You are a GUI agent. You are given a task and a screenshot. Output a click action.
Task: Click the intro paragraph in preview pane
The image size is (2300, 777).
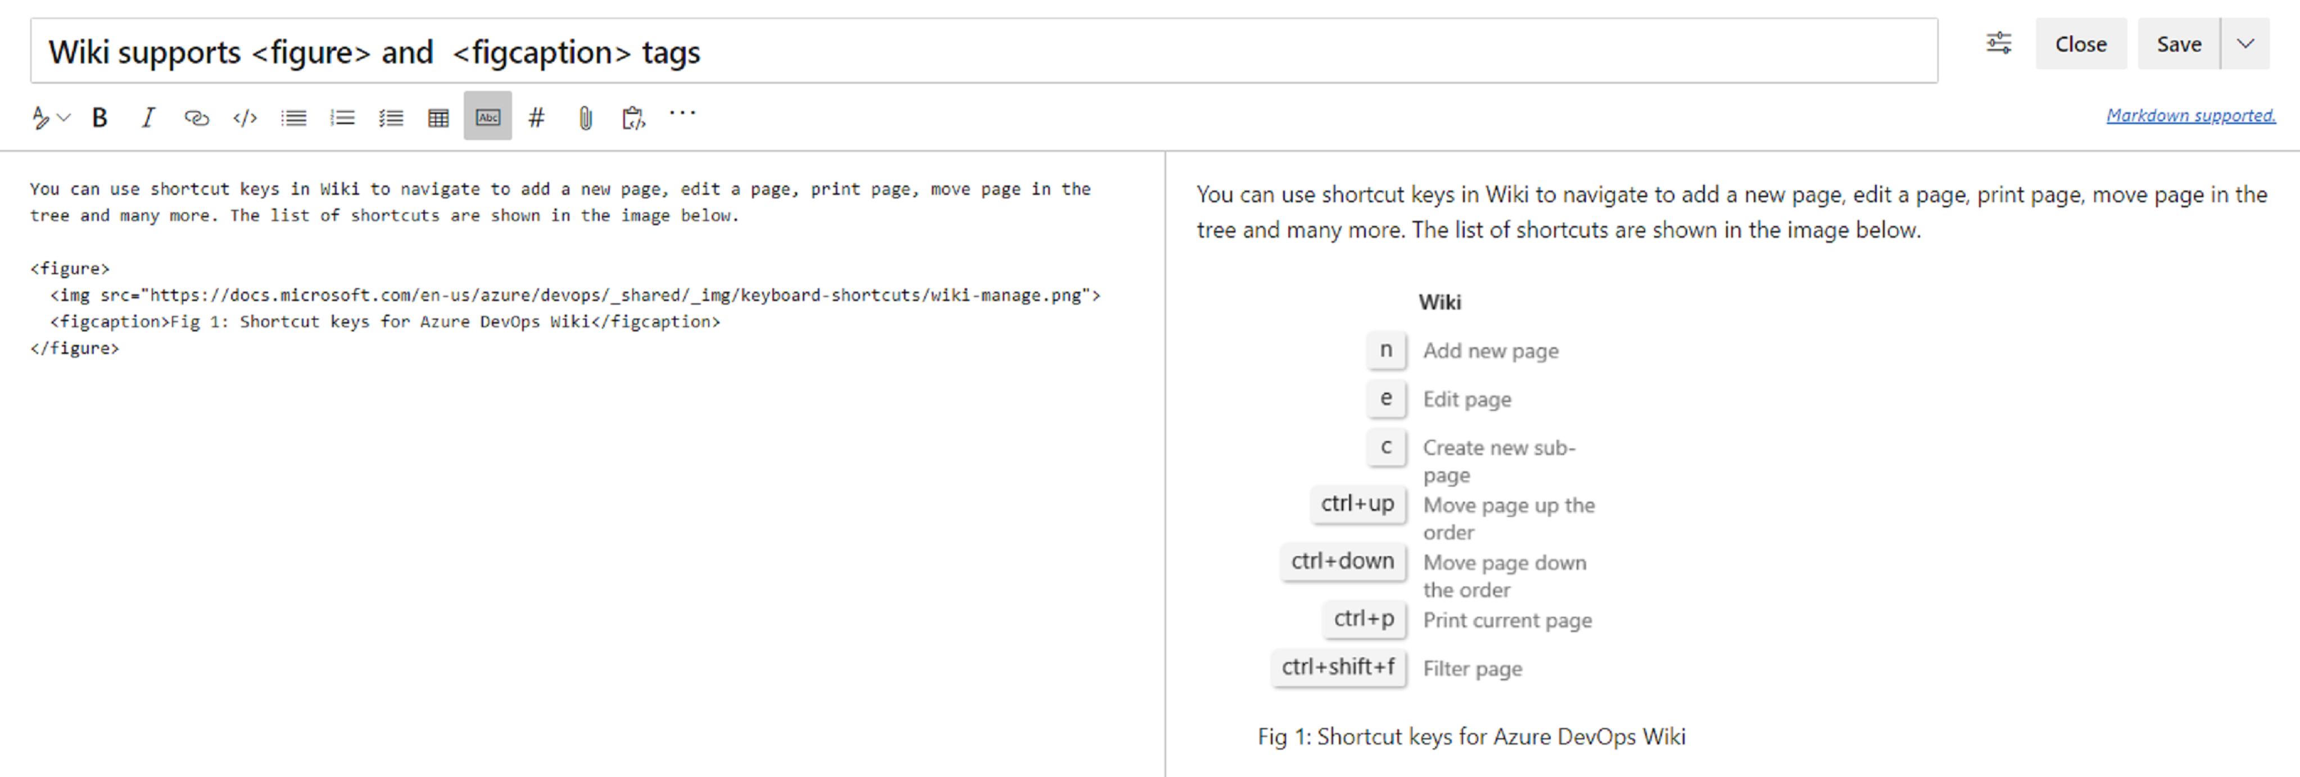pyautogui.click(x=1731, y=212)
